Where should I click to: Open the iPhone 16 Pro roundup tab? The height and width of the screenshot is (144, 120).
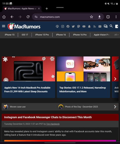pyautogui.click(x=80, y=35)
